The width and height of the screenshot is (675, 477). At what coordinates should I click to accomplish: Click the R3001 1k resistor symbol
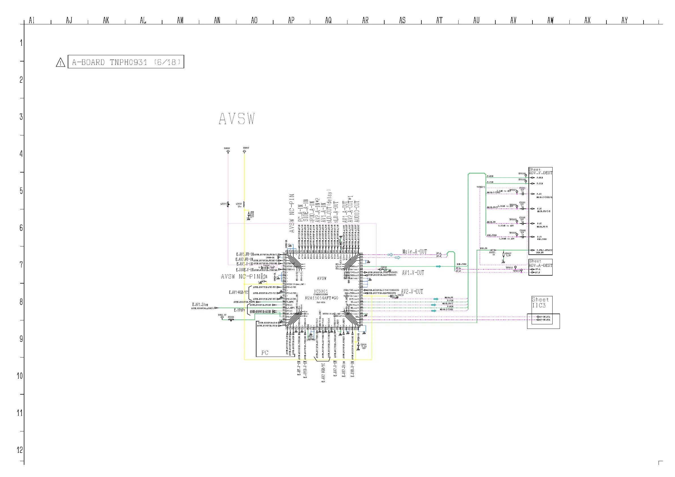click(x=493, y=250)
